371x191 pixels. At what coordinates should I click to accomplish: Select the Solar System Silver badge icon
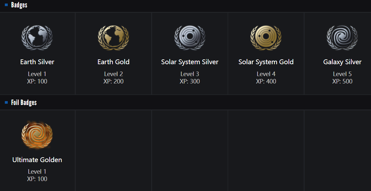click(190, 38)
